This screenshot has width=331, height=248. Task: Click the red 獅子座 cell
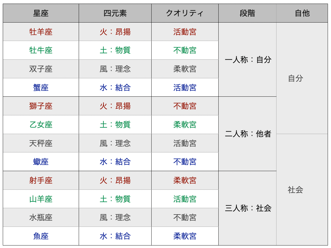[41, 106]
